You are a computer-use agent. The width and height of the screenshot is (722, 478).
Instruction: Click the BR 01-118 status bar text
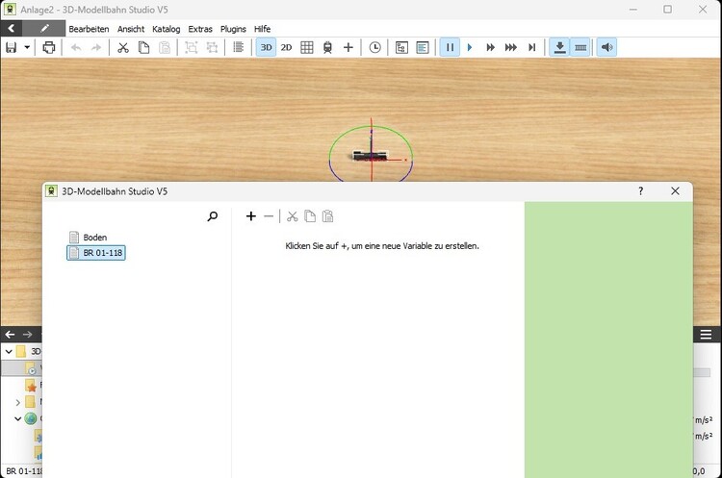point(24,471)
